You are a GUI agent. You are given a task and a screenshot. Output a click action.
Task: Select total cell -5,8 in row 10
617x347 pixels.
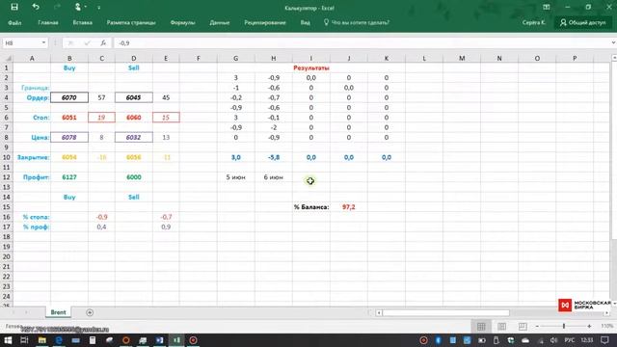274,157
